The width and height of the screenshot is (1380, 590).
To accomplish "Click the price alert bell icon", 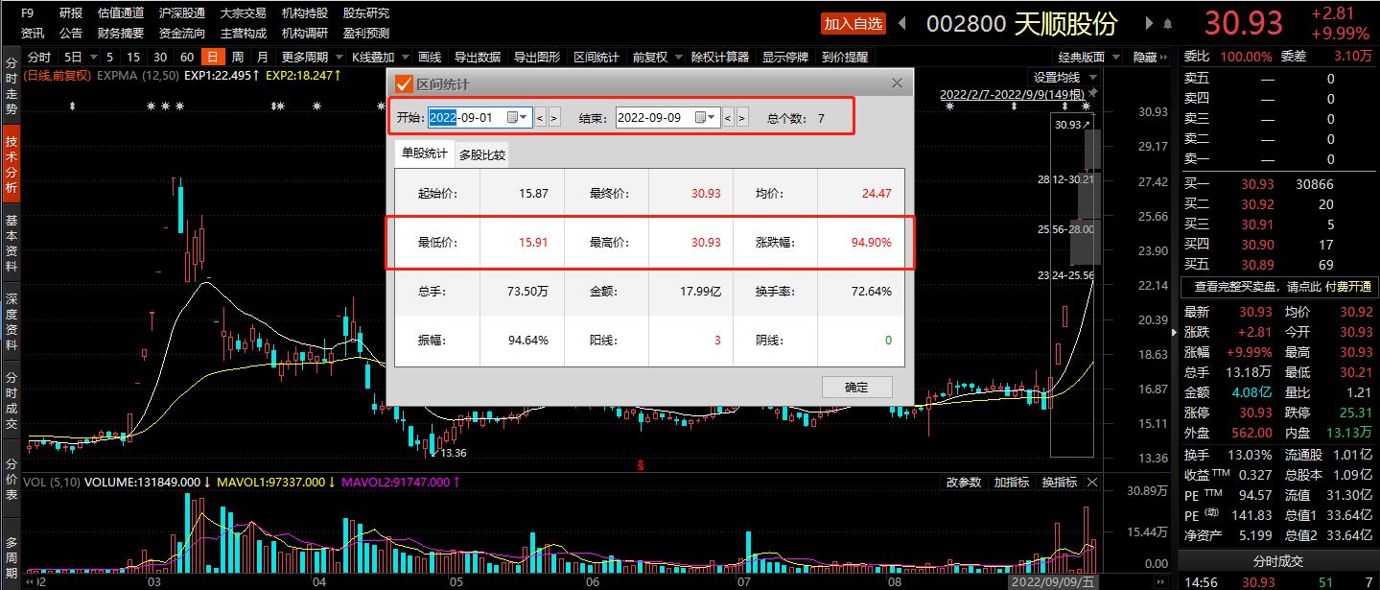I will coord(1167,23).
